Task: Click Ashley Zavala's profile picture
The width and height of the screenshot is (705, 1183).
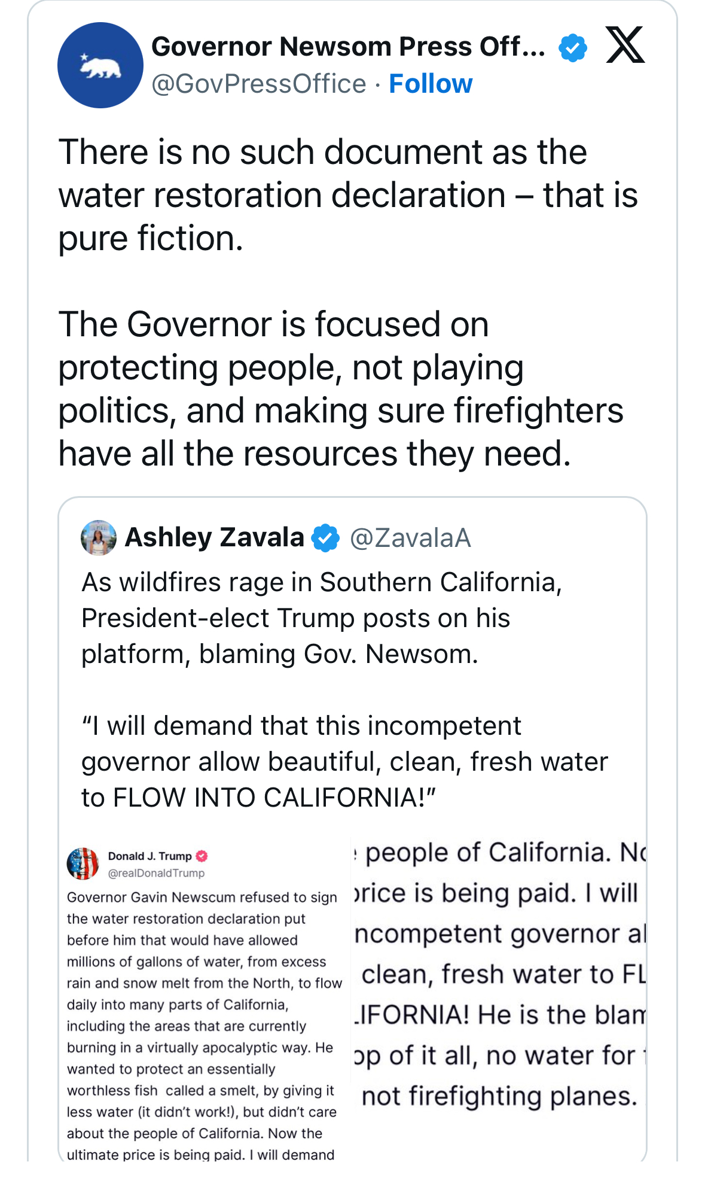Action: pyautogui.click(x=98, y=537)
